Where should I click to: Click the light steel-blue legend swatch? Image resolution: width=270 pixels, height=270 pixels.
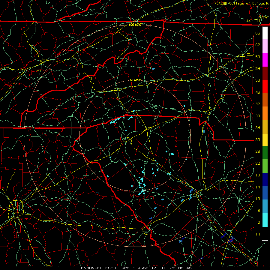coord(265,206)
